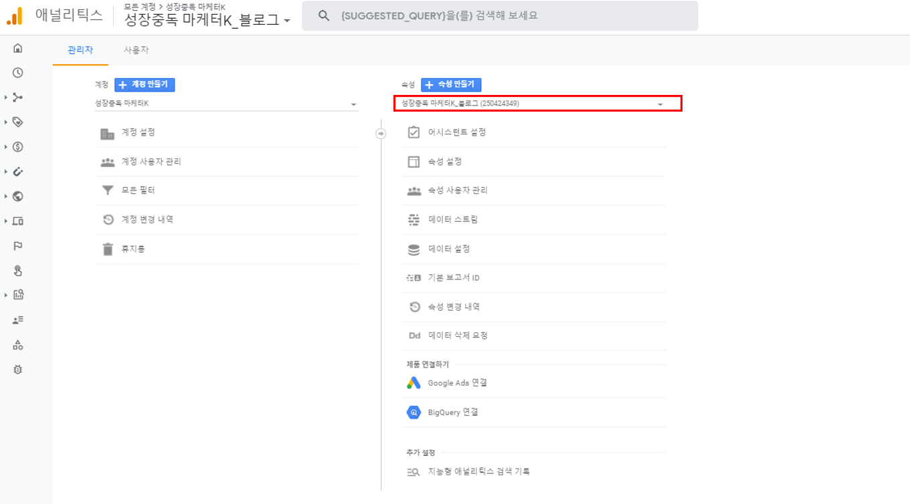Screen dimensions: 910x504
Task: Switch to the 사용자 tab
Action: [136, 50]
